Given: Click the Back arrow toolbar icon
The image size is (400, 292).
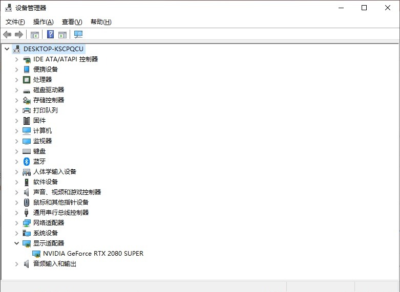Looking at the screenshot, I should [x=7, y=34].
